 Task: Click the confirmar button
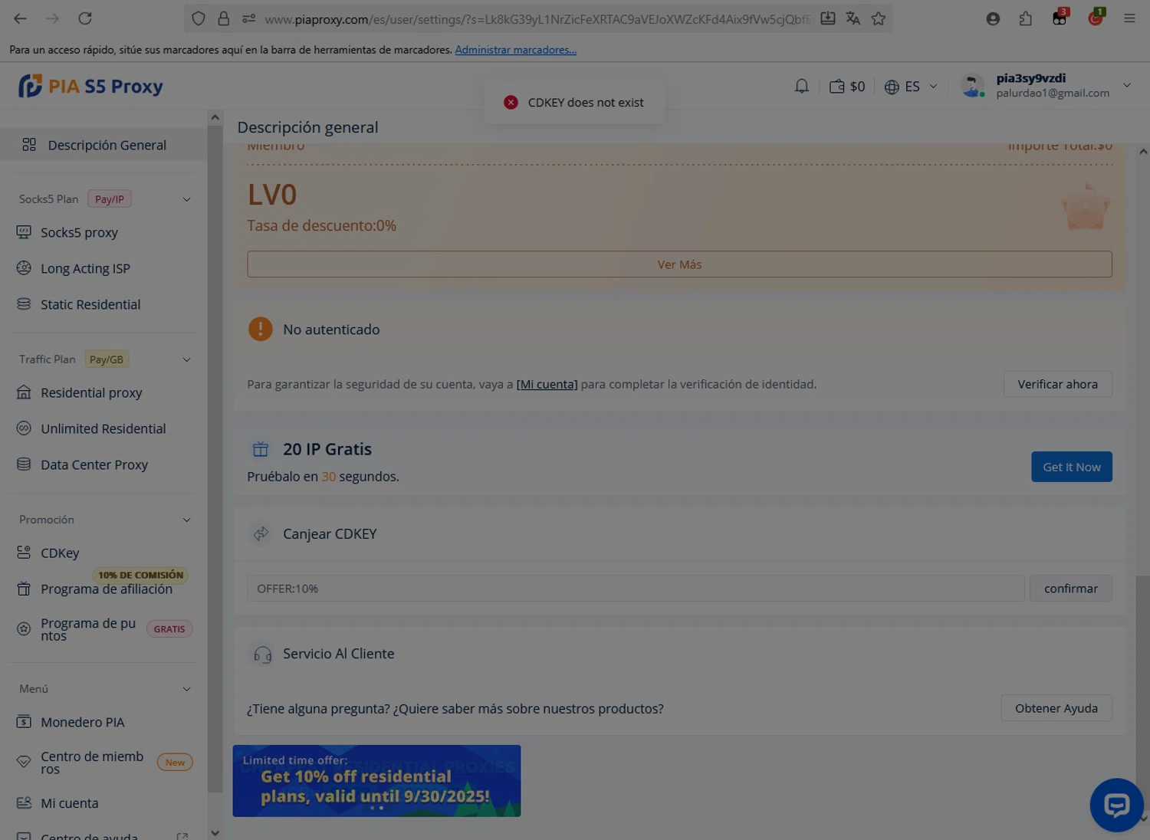point(1070,589)
